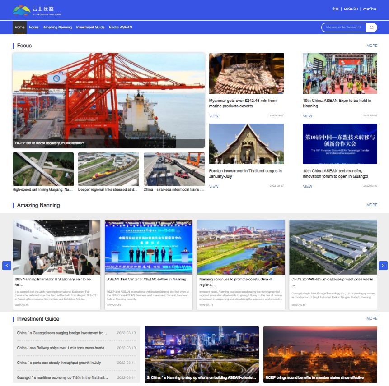
Task: Open the Focus menu tab
Action: pos(34,28)
